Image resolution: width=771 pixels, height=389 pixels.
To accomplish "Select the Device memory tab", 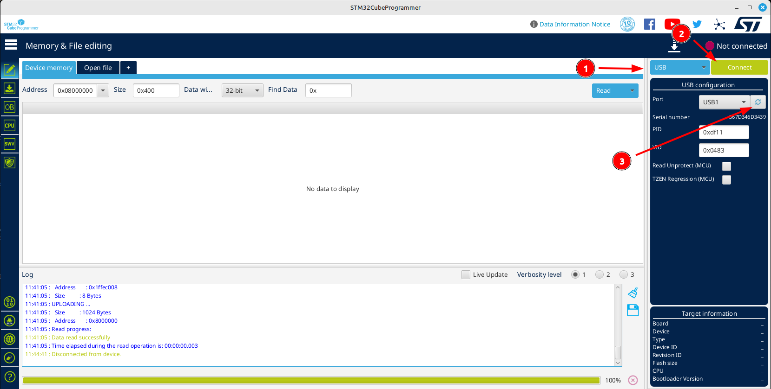I will coord(49,68).
